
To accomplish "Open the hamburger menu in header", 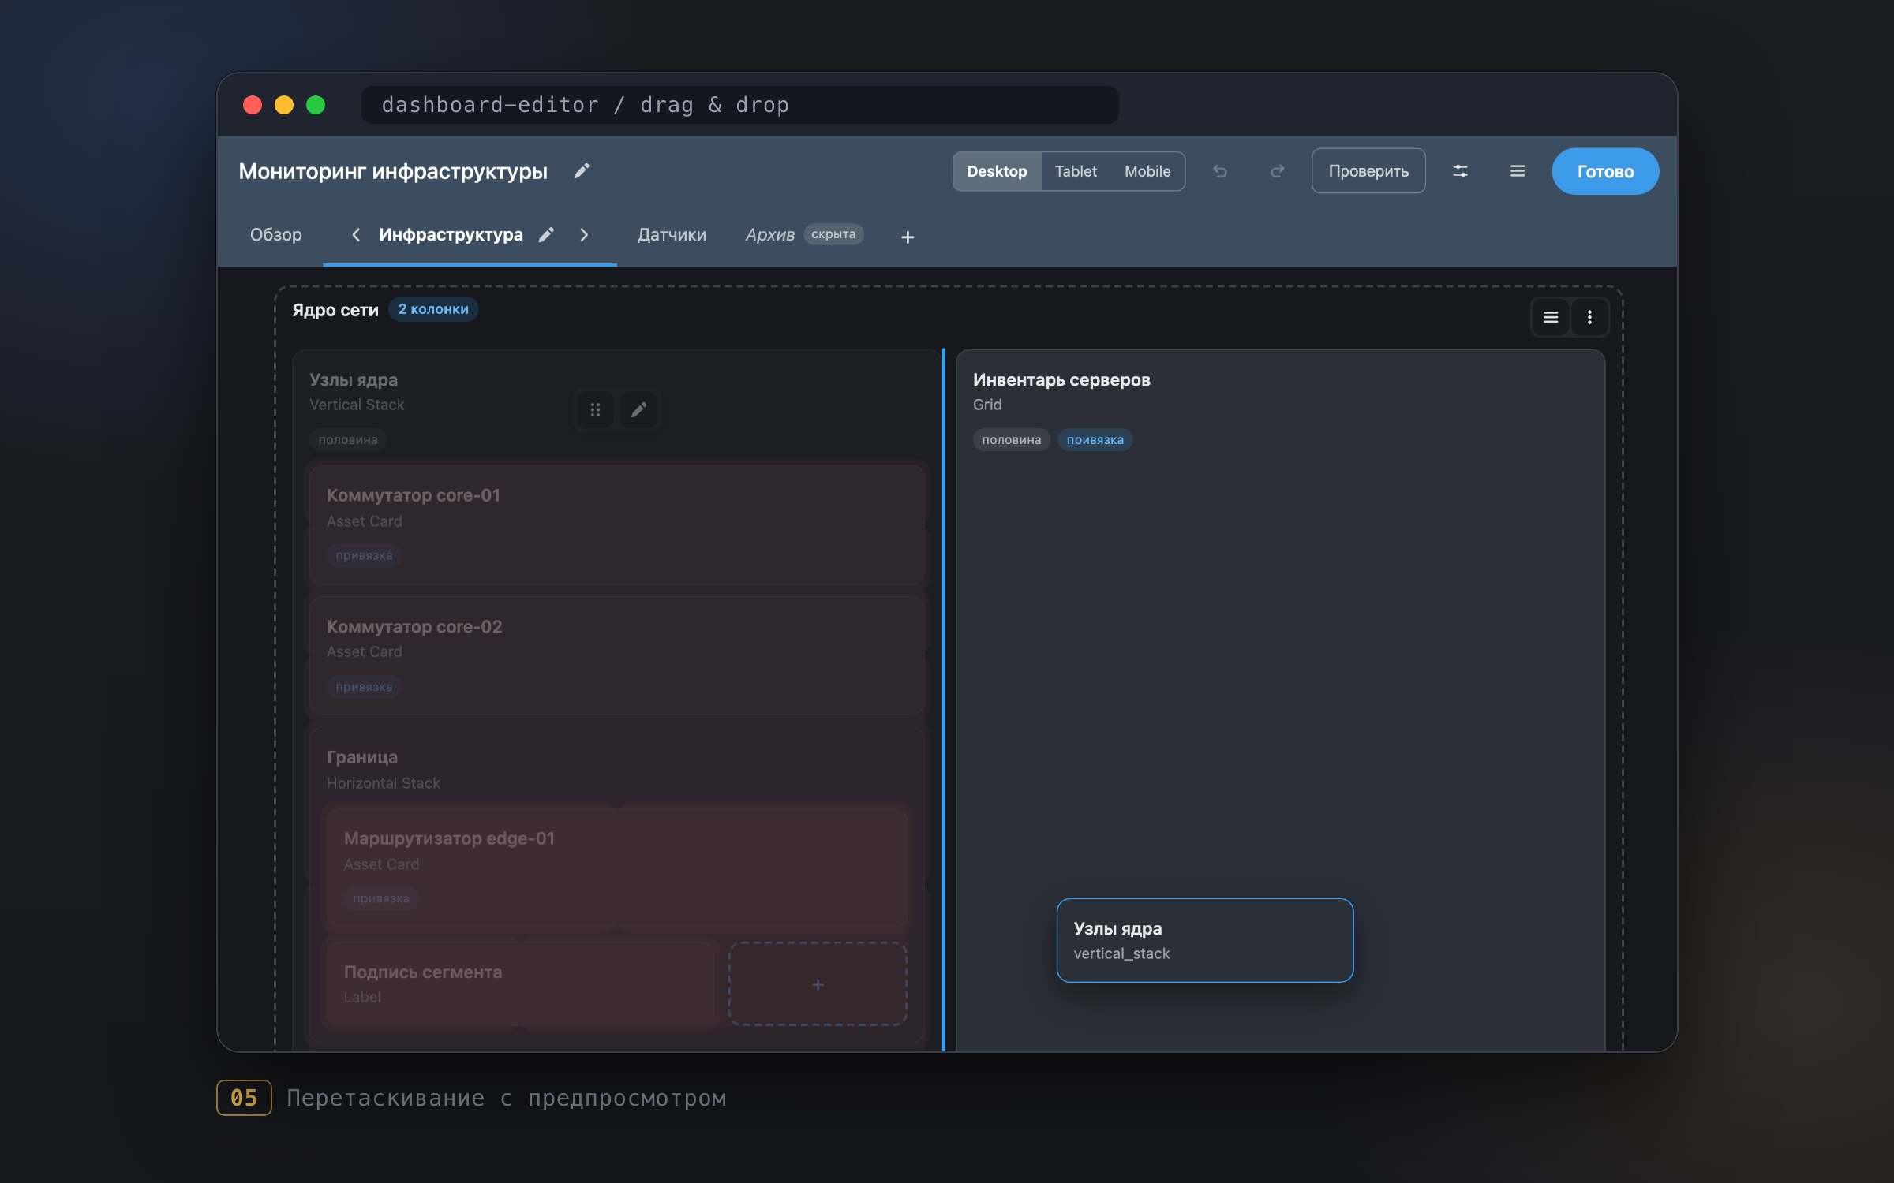I will (1517, 171).
